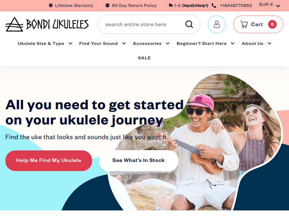289x217 pixels.
Task: Click the Bondi Ukuleles logo
Action: (x=47, y=24)
